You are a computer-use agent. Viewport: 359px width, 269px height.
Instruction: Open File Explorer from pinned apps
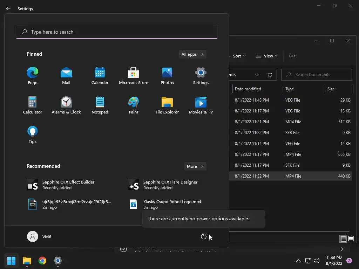[167, 105]
